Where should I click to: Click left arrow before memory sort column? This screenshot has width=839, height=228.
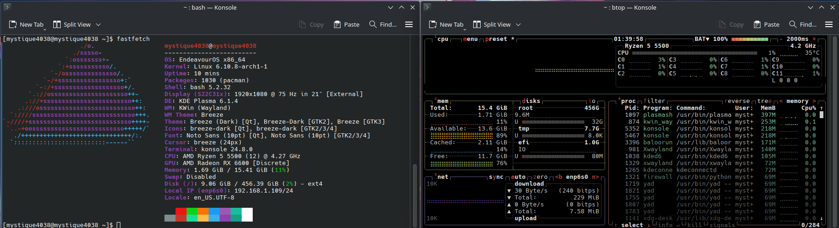tap(781, 101)
